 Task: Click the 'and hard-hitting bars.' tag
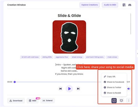point(95,57)
